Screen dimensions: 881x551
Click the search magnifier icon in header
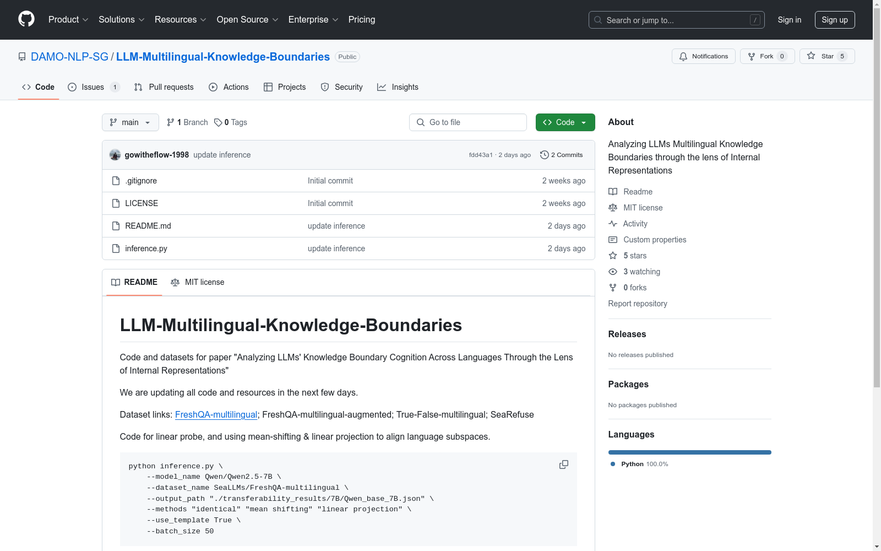click(598, 20)
